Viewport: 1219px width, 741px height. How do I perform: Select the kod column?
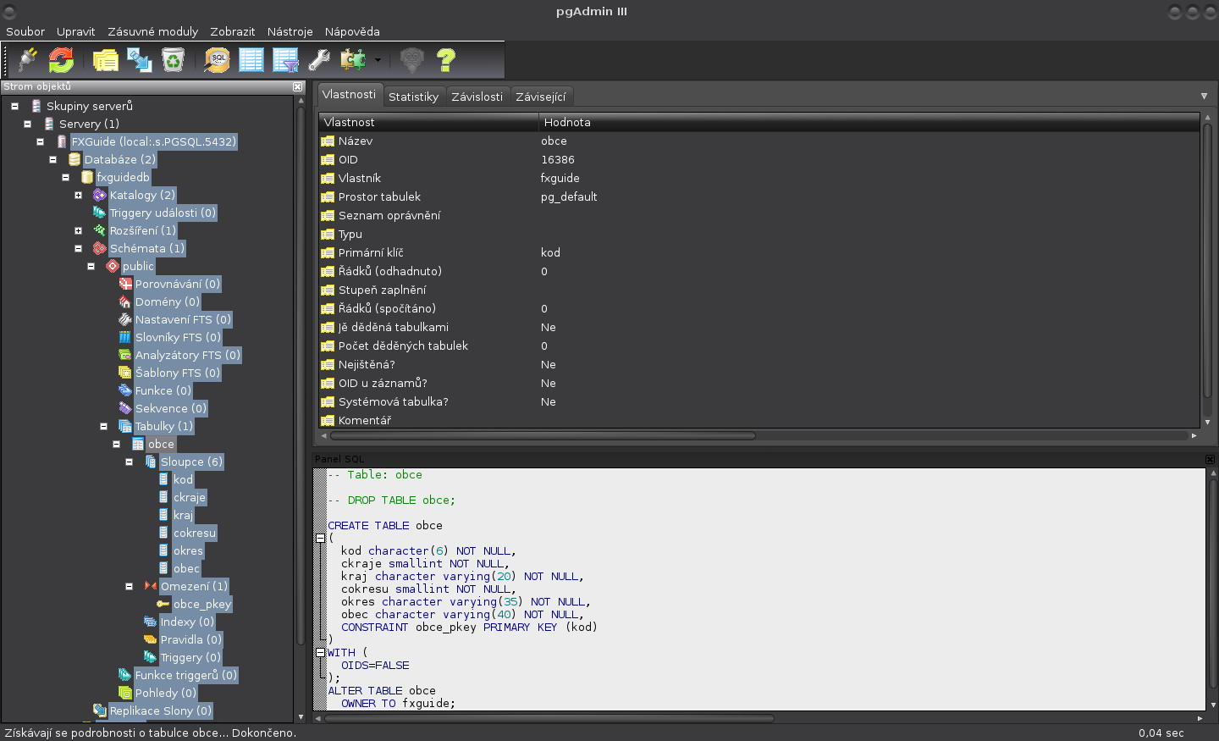(183, 479)
